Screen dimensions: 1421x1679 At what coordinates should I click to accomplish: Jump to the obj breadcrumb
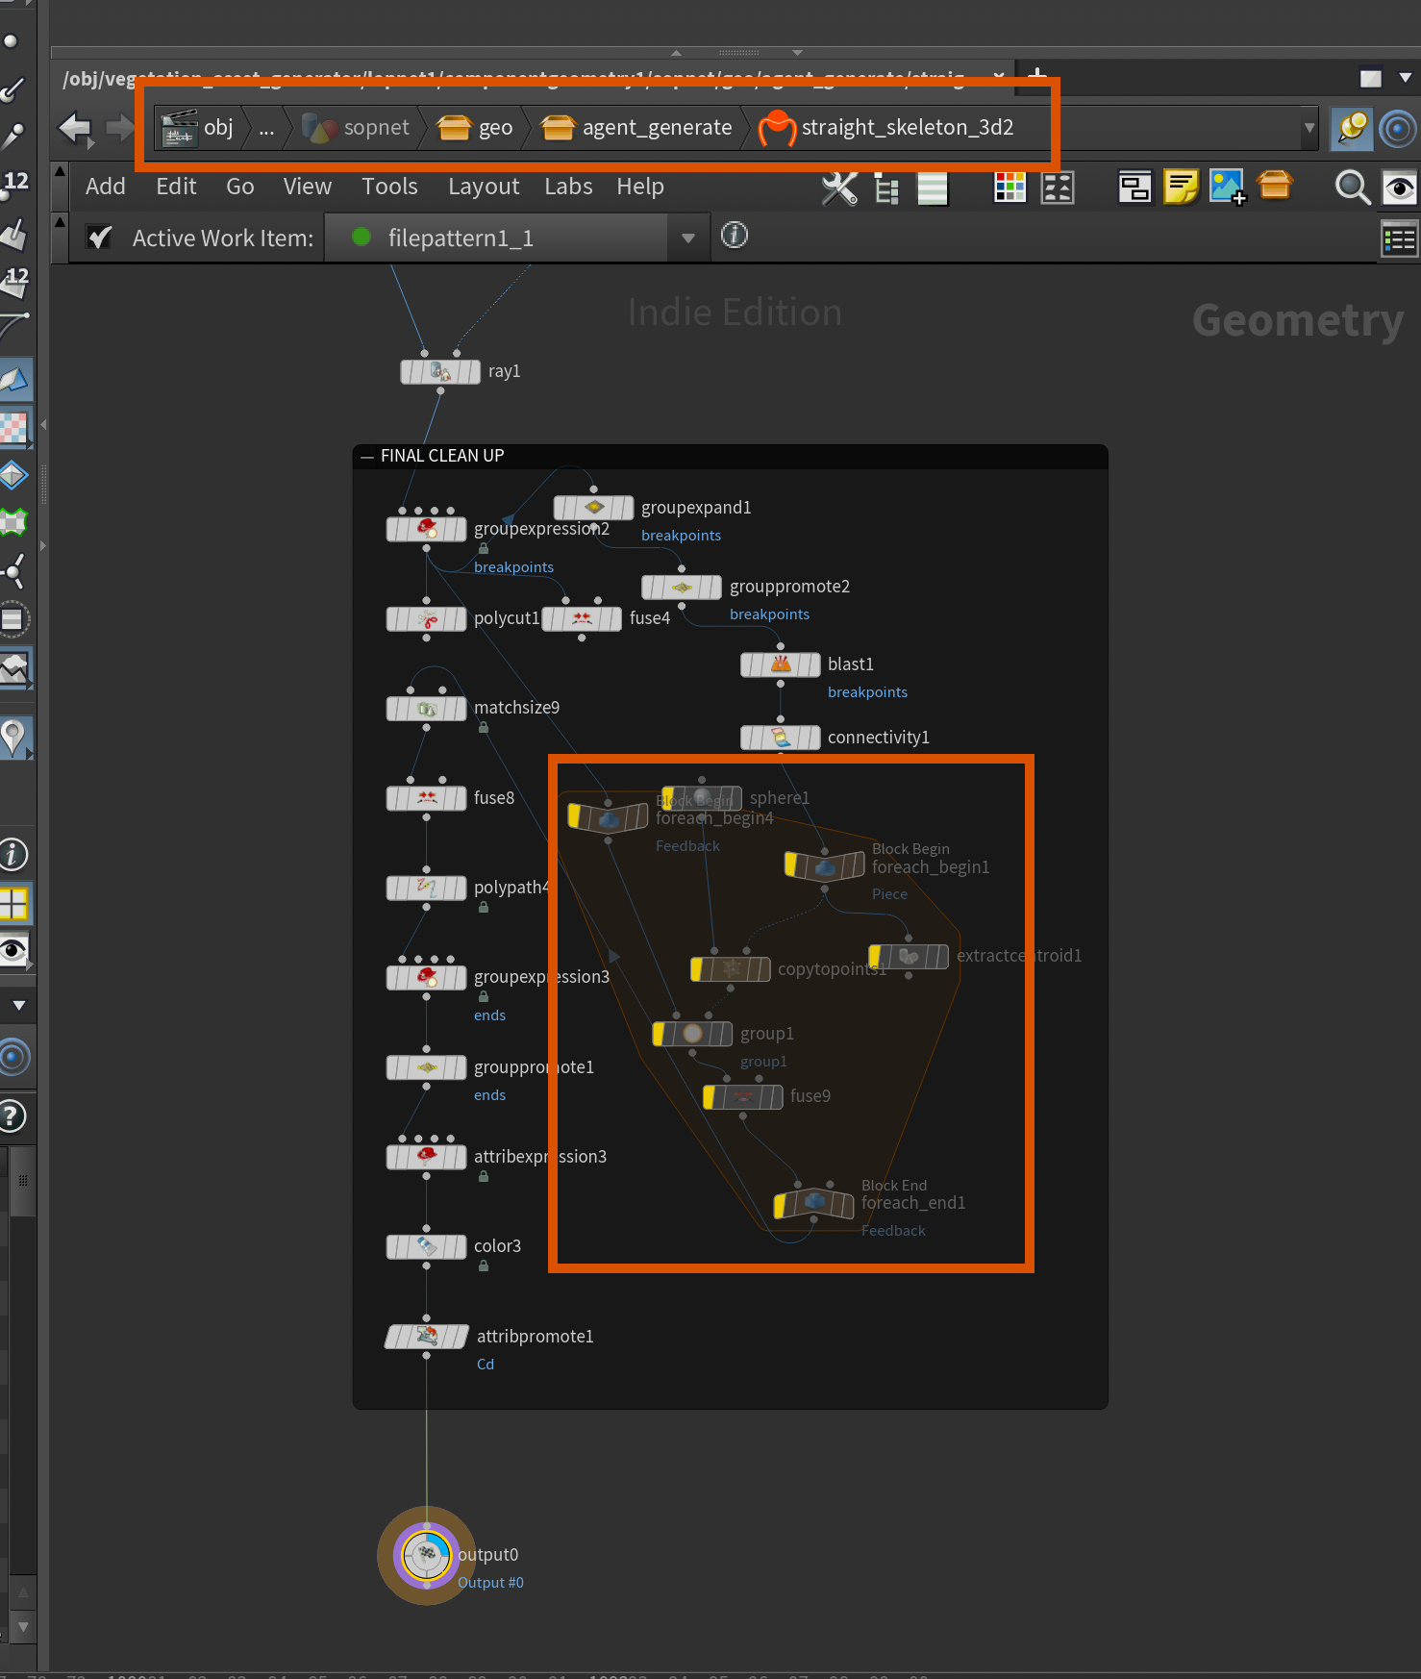[x=197, y=128]
